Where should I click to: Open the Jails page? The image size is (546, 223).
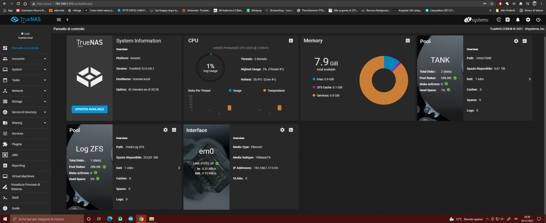(26, 155)
